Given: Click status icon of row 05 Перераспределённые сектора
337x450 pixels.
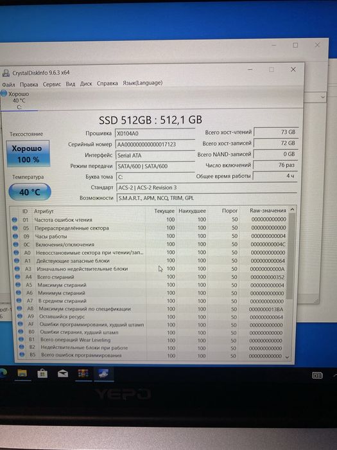Looking at the screenshot, I should [x=15, y=228].
